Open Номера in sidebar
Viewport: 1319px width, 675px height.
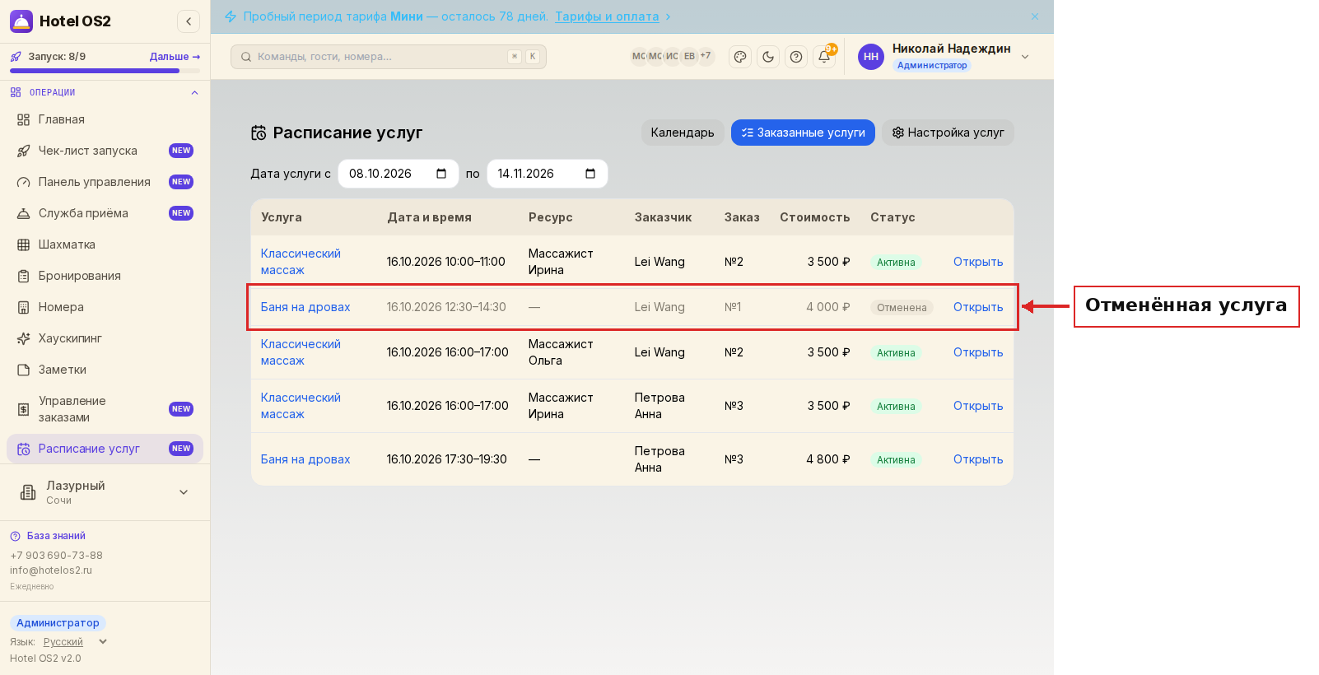(x=105, y=307)
